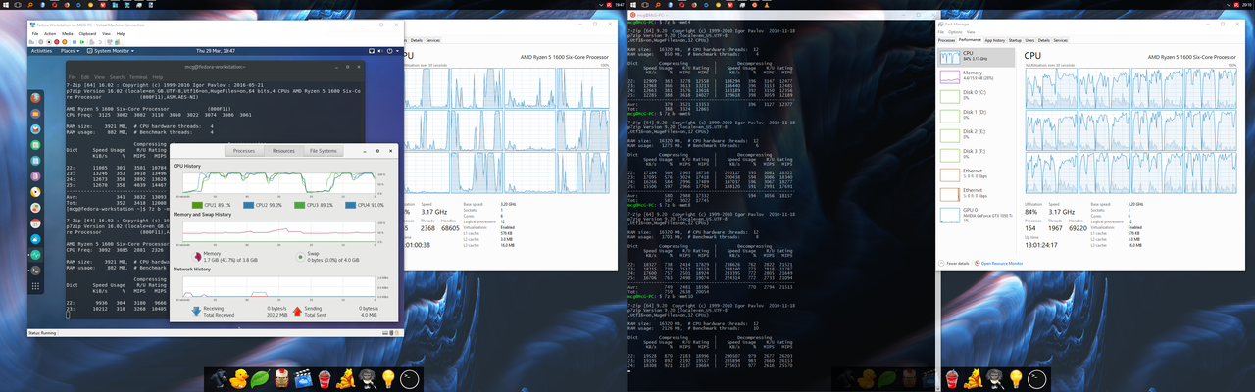Click Services tab in the background Task Manager
Viewport: 1255px width, 392px height.
click(x=432, y=40)
